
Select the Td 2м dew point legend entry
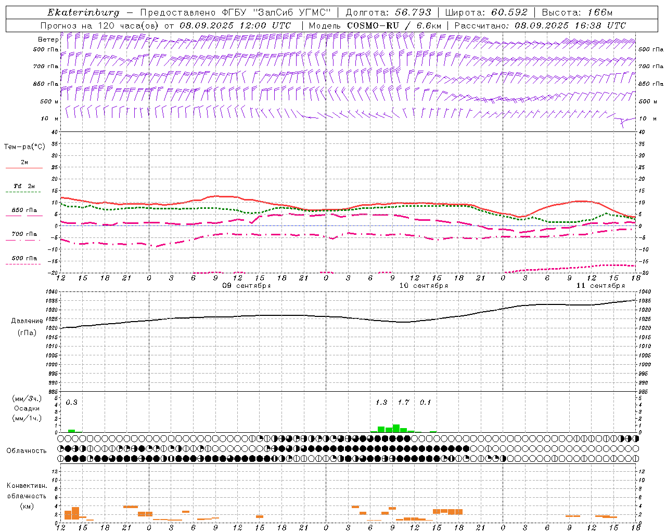24,186
